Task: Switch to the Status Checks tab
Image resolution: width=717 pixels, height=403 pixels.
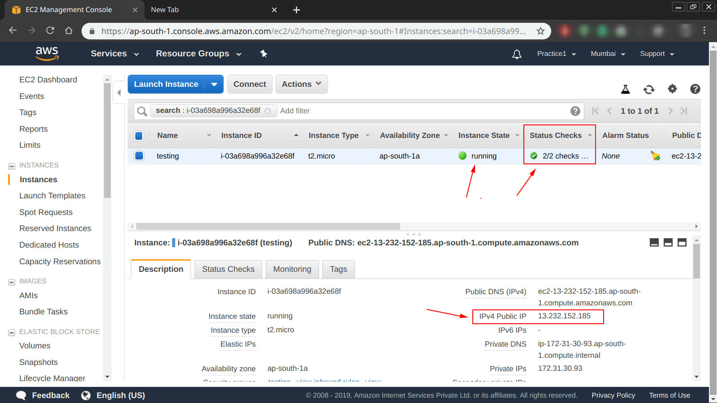Action: click(228, 269)
